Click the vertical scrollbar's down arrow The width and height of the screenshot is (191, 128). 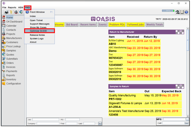pos(188,116)
